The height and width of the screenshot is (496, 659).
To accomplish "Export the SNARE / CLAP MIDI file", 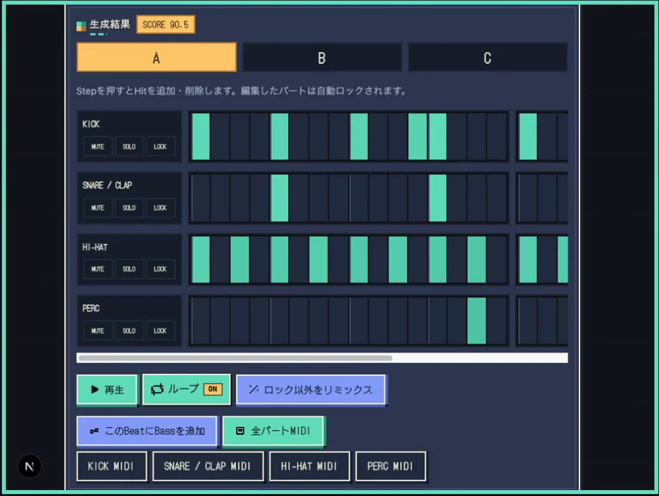I will pyautogui.click(x=208, y=466).
